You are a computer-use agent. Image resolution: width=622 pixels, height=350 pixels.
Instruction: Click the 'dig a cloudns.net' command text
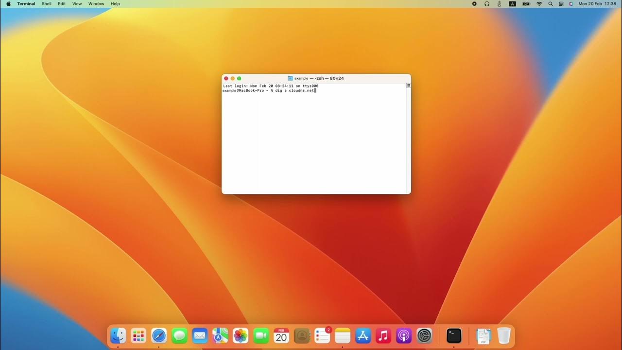click(295, 90)
